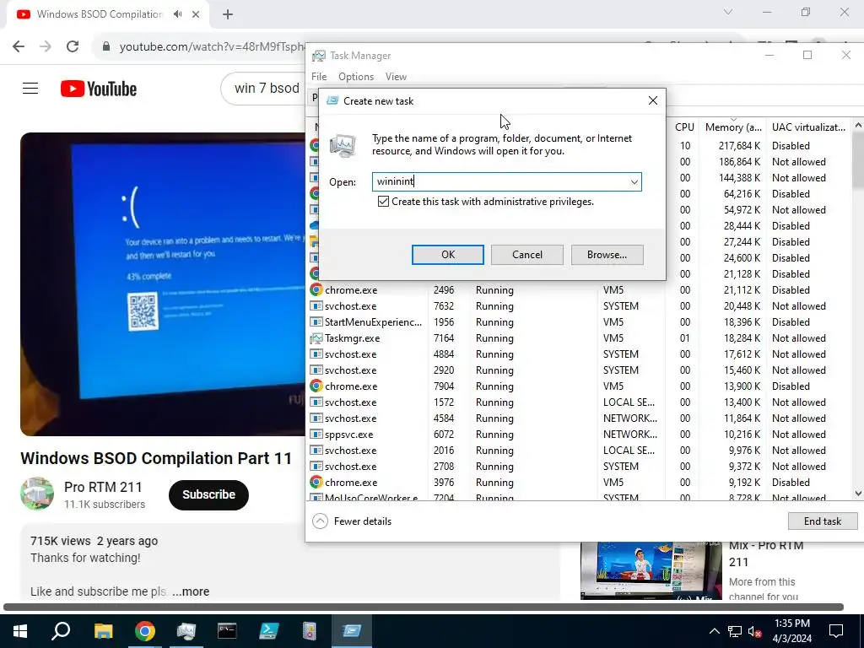Open the File menu in Task Manager
This screenshot has width=864, height=648.
click(318, 77)
